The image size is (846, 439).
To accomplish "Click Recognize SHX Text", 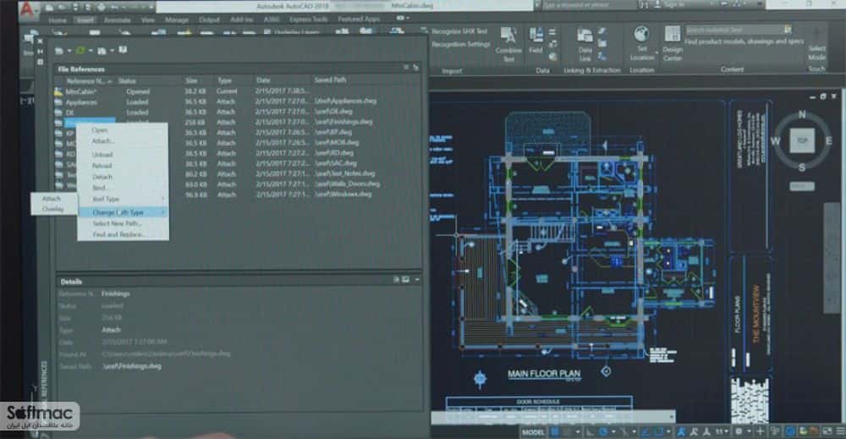I will [x=459, y=31].
